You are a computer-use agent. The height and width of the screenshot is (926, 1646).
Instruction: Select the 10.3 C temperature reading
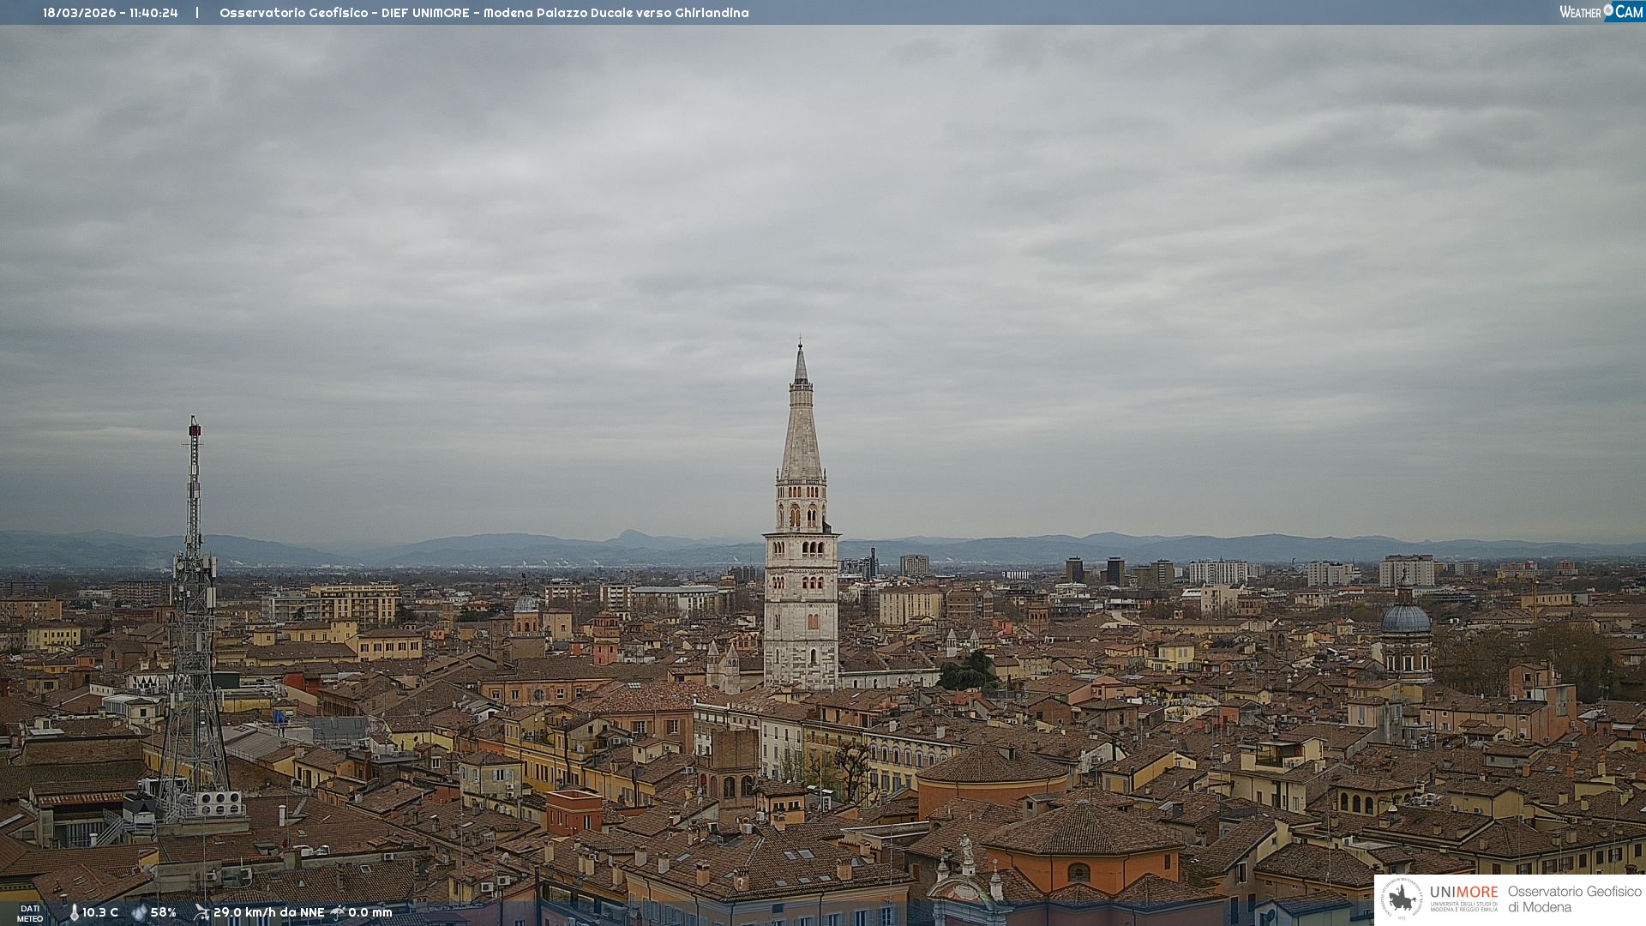pyautogui.click(x=100, y=912)
